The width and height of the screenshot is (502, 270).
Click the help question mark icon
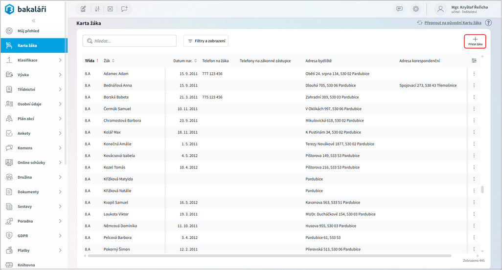pyautogui.click(x=488, y=23)
